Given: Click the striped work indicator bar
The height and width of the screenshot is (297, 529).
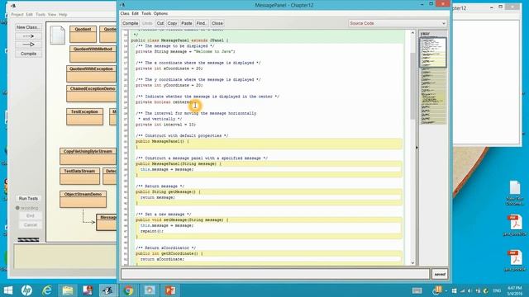Looking at the screenshot, I should (28, 240).
